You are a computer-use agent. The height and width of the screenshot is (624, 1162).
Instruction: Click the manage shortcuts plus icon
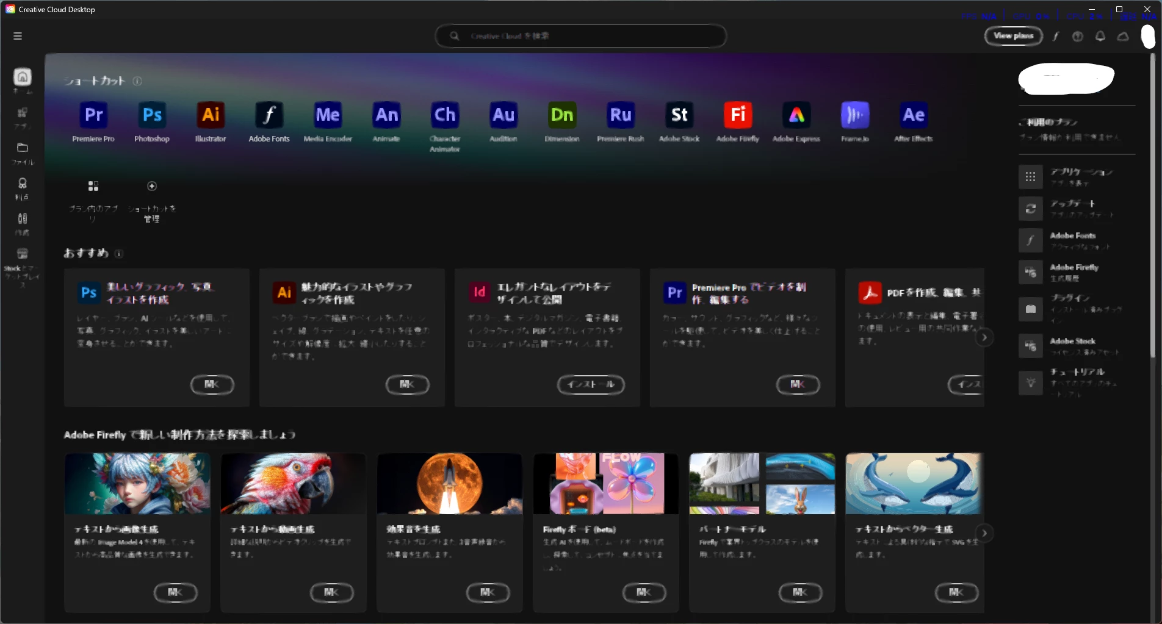(152, 186)
